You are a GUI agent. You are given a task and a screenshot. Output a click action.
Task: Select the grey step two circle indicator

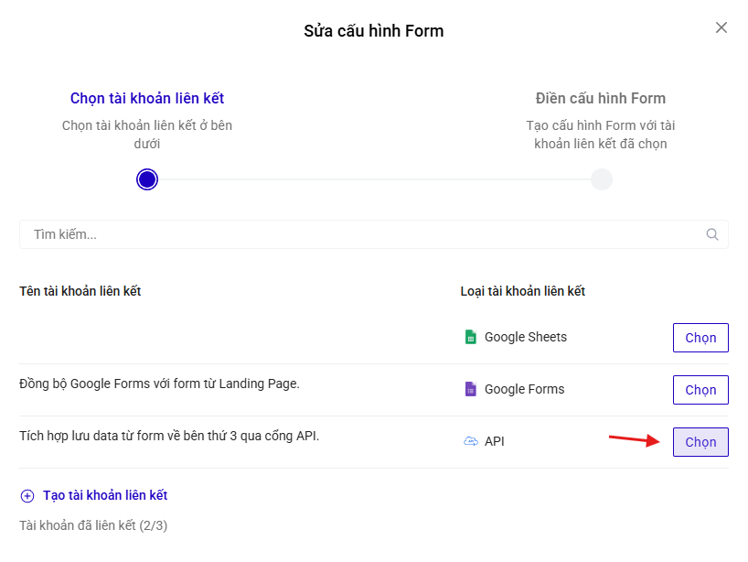click(601, 179)
